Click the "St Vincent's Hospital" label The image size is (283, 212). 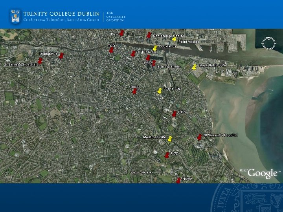click(221, 135)
